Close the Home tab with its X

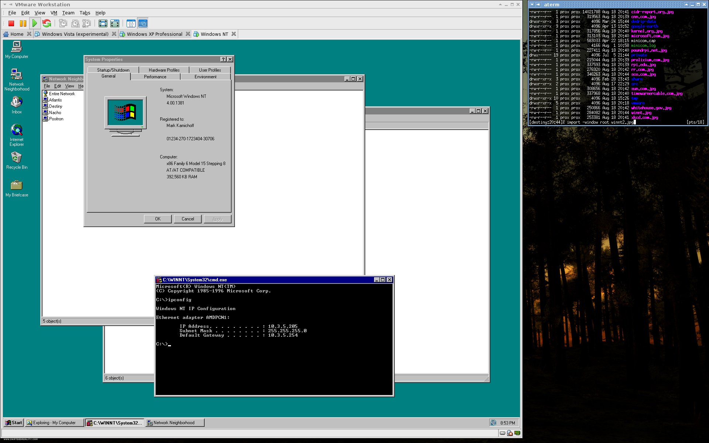point(29,34)
